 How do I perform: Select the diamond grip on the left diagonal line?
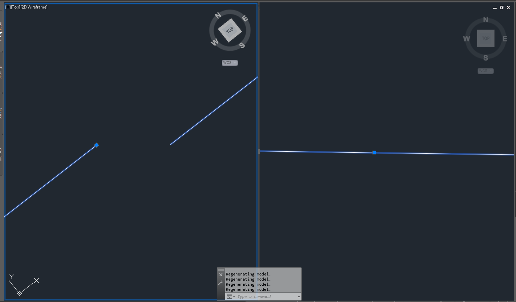click(x=96, y=145)
